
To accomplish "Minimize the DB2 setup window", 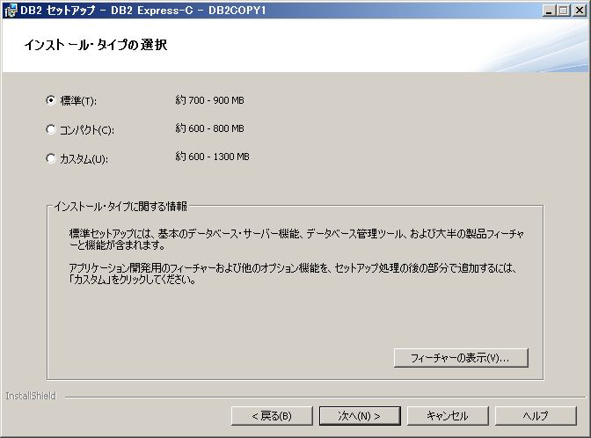I will click(549, 11).
